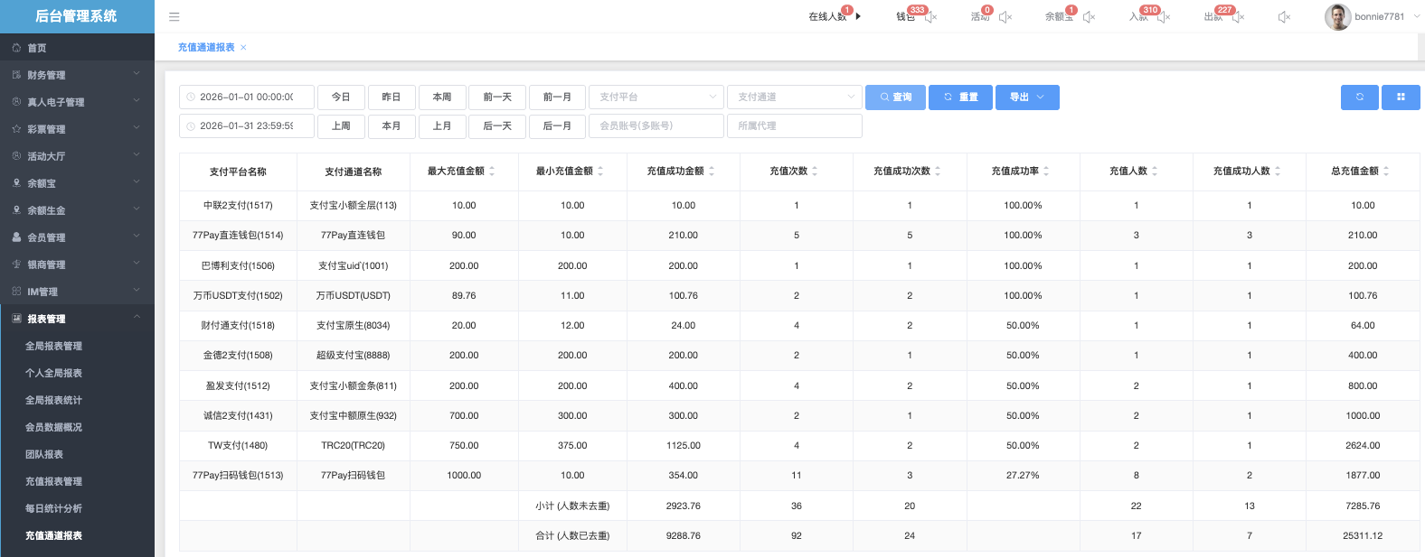Expand the 导出 export dropdown button
Image resolution: width=1425 pixels, height=557 pixels.
[1027, 97]
